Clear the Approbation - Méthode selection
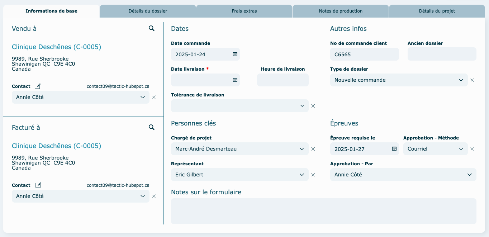The height and width of the screenshot is (237, 489). pos(472,149)
